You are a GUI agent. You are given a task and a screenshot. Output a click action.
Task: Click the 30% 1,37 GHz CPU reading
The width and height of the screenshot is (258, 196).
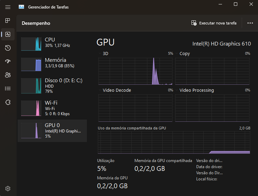coord(57,46)
